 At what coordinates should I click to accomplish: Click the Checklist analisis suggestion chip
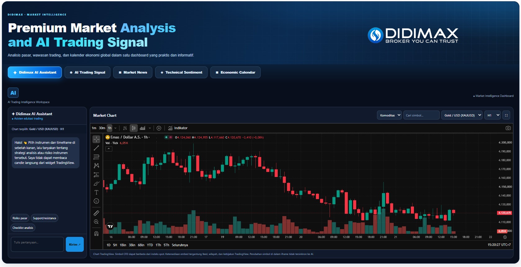[x=23, y=228]
